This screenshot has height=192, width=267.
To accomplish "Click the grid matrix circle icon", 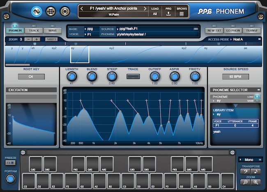I will (x=51, y=11).
